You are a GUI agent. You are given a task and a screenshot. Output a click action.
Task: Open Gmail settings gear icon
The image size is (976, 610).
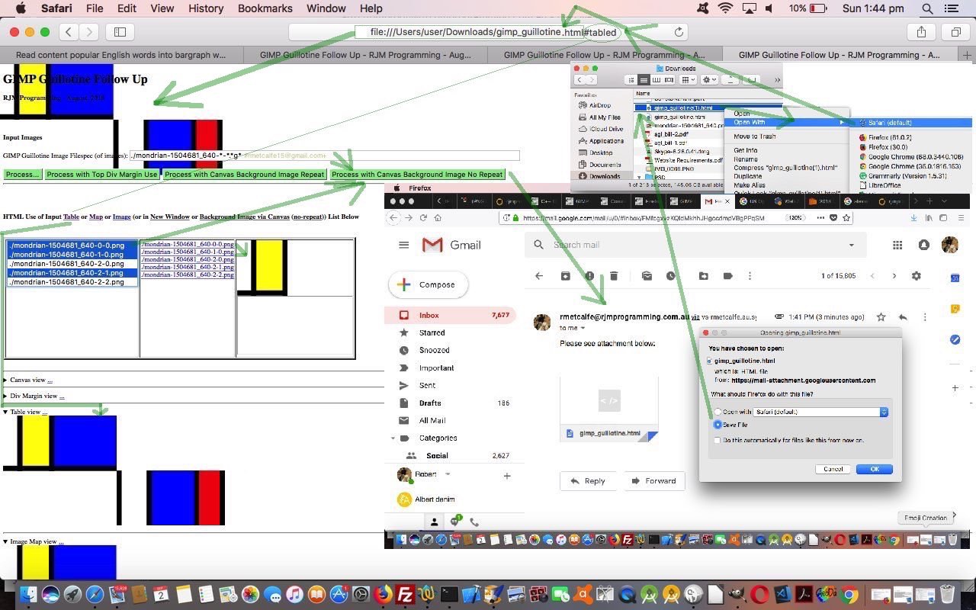[917, 276]
